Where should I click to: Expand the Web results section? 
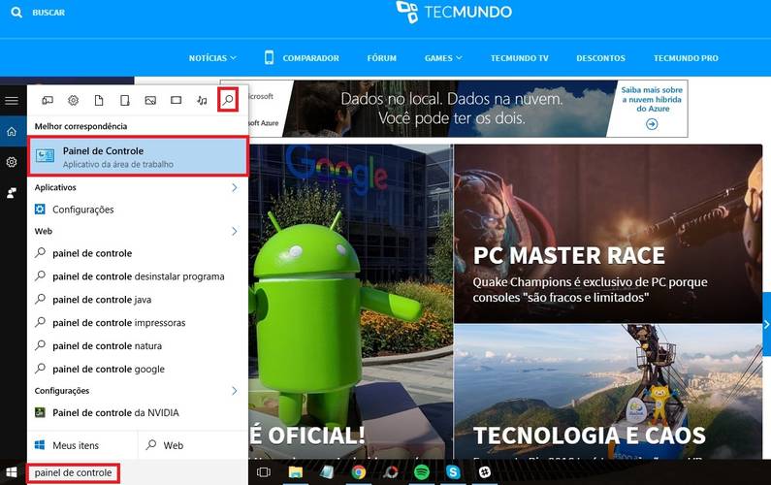(235, 231)
